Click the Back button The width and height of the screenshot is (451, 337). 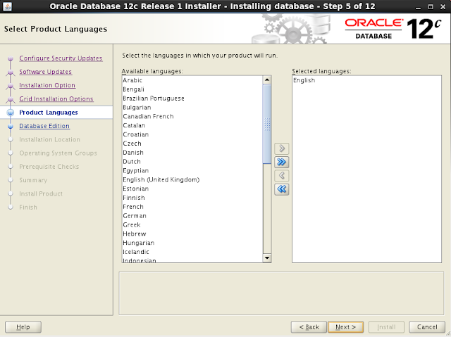pyautogui.click(x=309, y=327)
